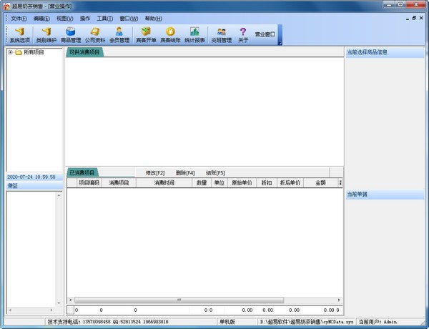Open the 编辑(E) menu

(x=41, y=19)
